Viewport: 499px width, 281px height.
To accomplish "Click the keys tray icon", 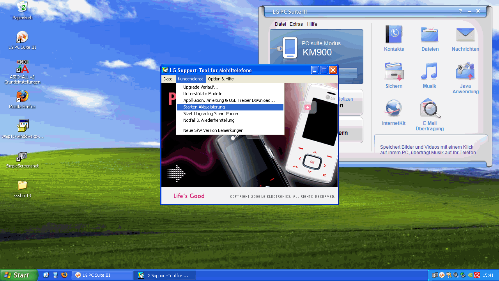I will 449,275.
